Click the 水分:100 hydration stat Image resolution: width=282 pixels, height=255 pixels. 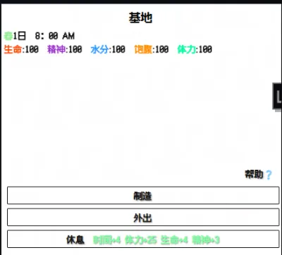(108, 49)
